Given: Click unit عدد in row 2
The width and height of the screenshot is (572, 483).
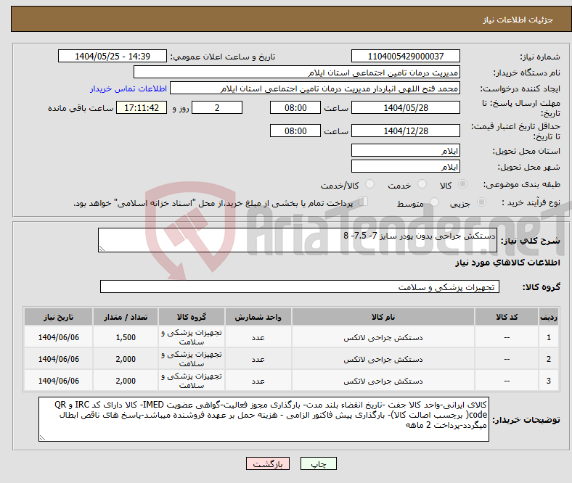Looking at the screenshot, I should (x=258, y=360).
